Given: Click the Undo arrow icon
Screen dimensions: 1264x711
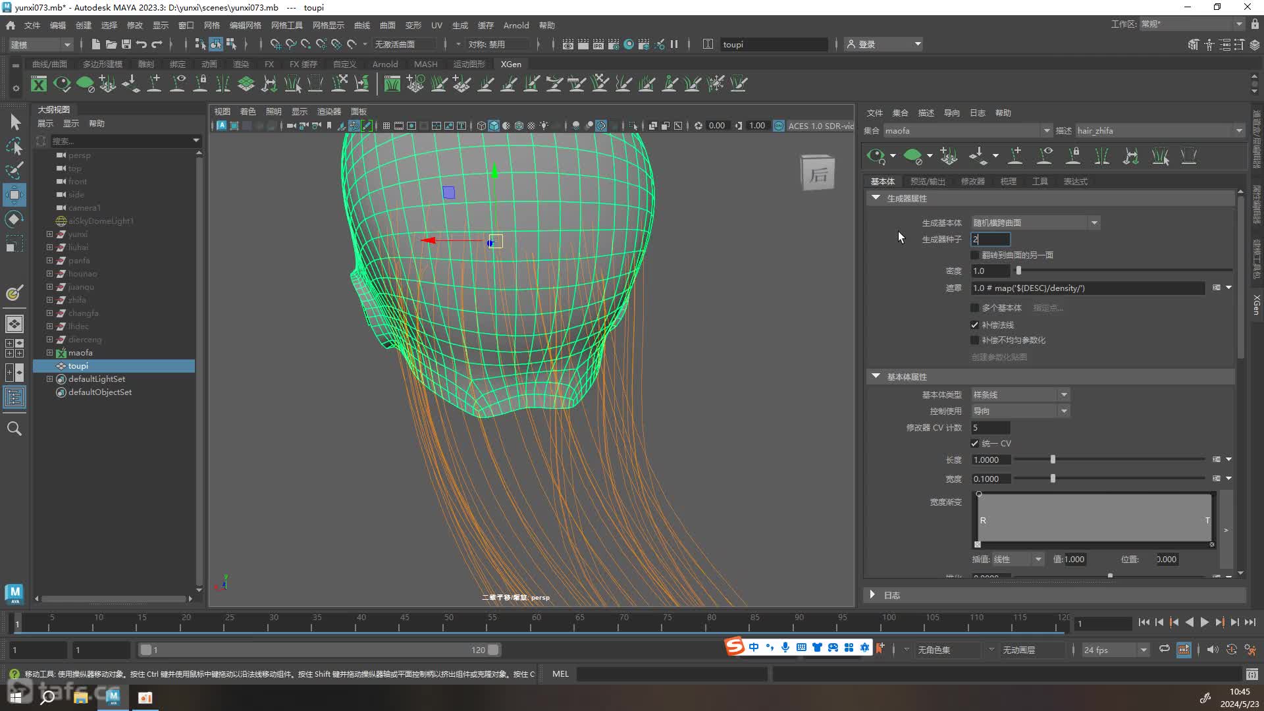Looking at the screenshot, I should (x=141, y=44).
